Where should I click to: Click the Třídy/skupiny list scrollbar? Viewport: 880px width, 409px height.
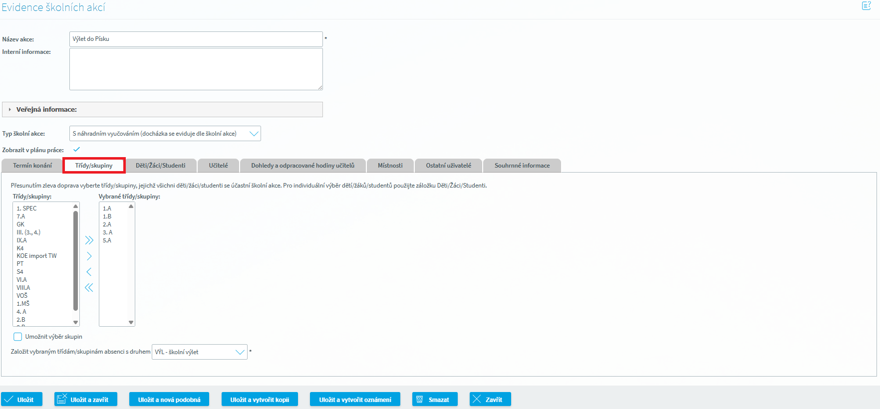pyautogui.click(x=75, y=259)
